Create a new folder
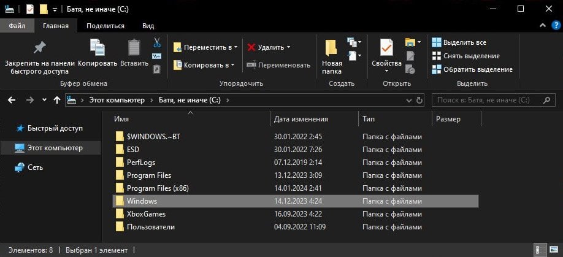This screenshot has width=563, height=257. click(331, 56)
